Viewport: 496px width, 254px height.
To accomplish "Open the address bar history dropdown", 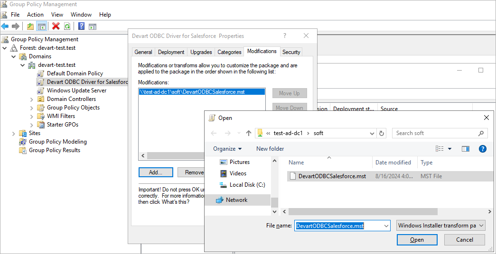I will pyautogui.click(x=372, y=133).
